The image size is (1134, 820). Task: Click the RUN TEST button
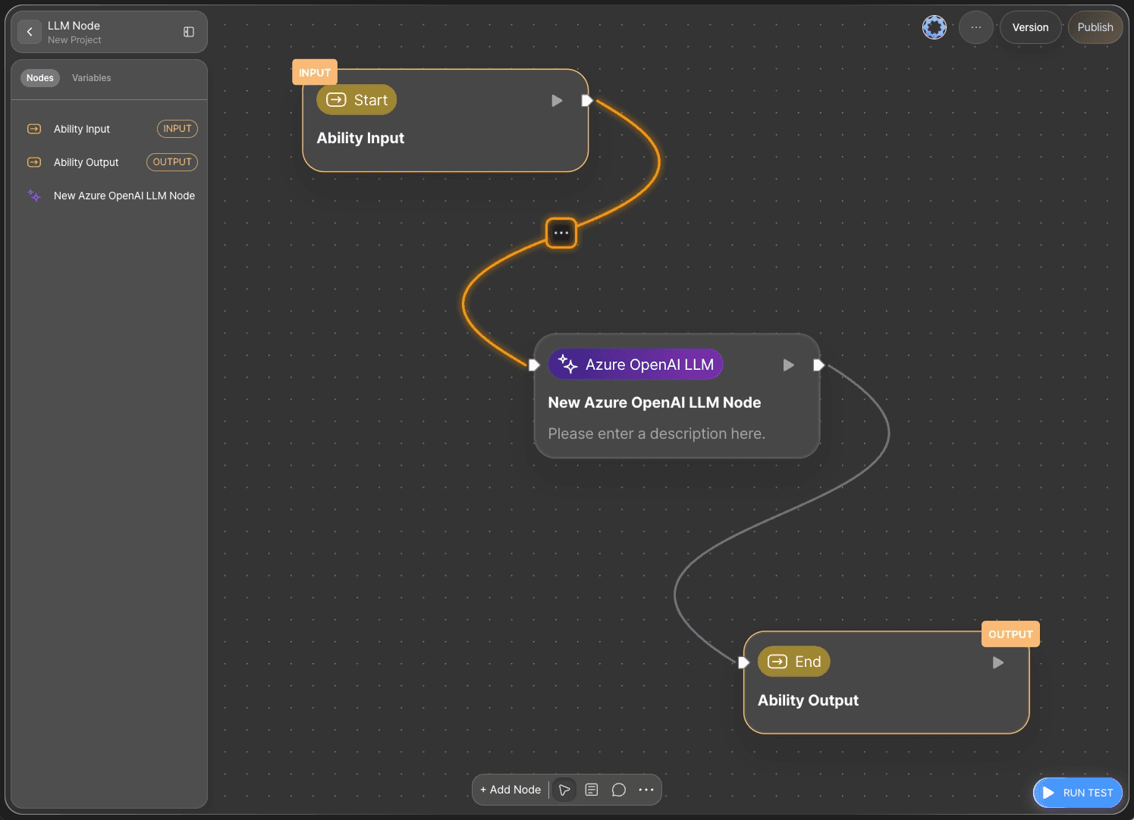tap(1078, 793)
